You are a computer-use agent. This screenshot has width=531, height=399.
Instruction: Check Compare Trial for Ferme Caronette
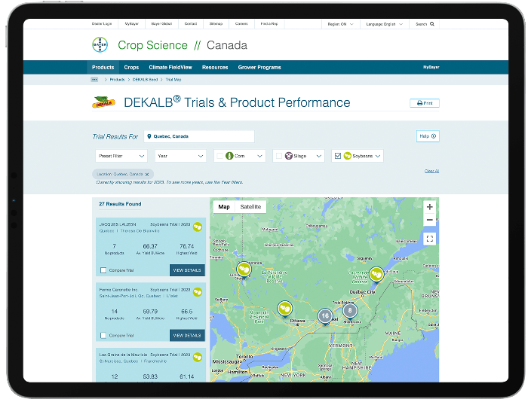click(x=103, y=336)
